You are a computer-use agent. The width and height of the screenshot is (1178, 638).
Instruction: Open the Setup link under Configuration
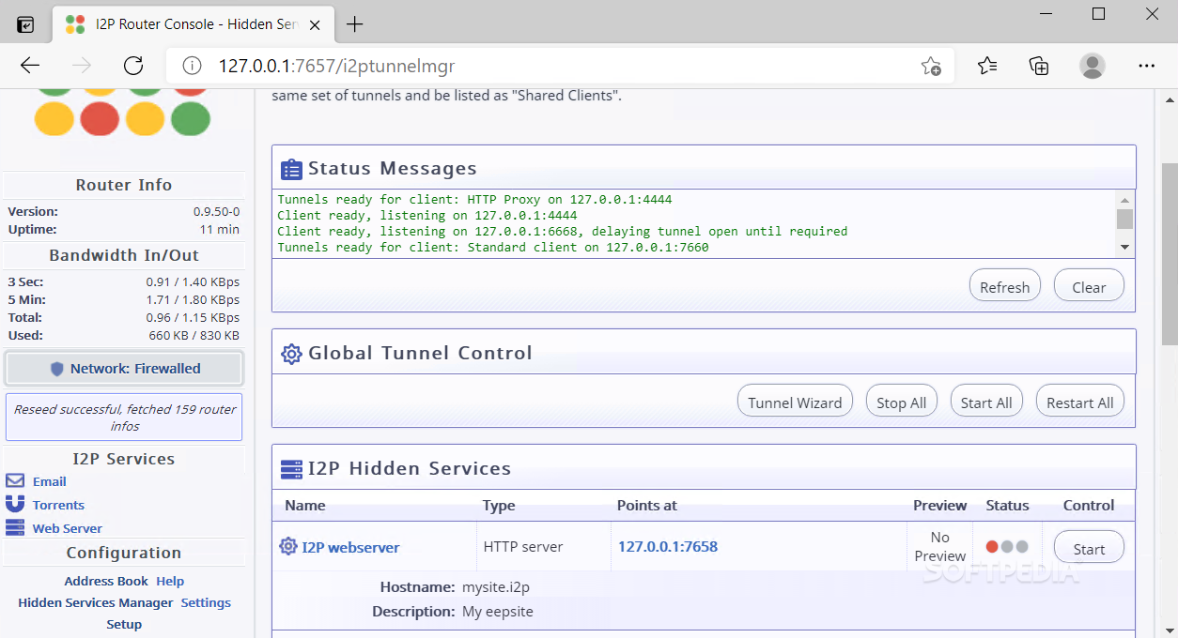124,624
